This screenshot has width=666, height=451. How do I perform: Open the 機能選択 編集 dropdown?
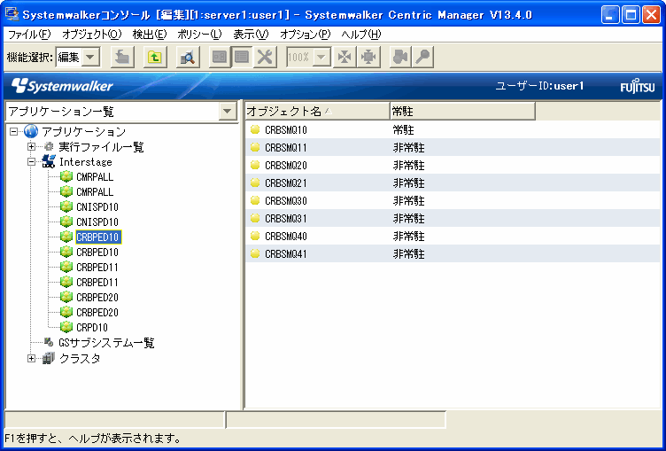[x=90, y=57]
